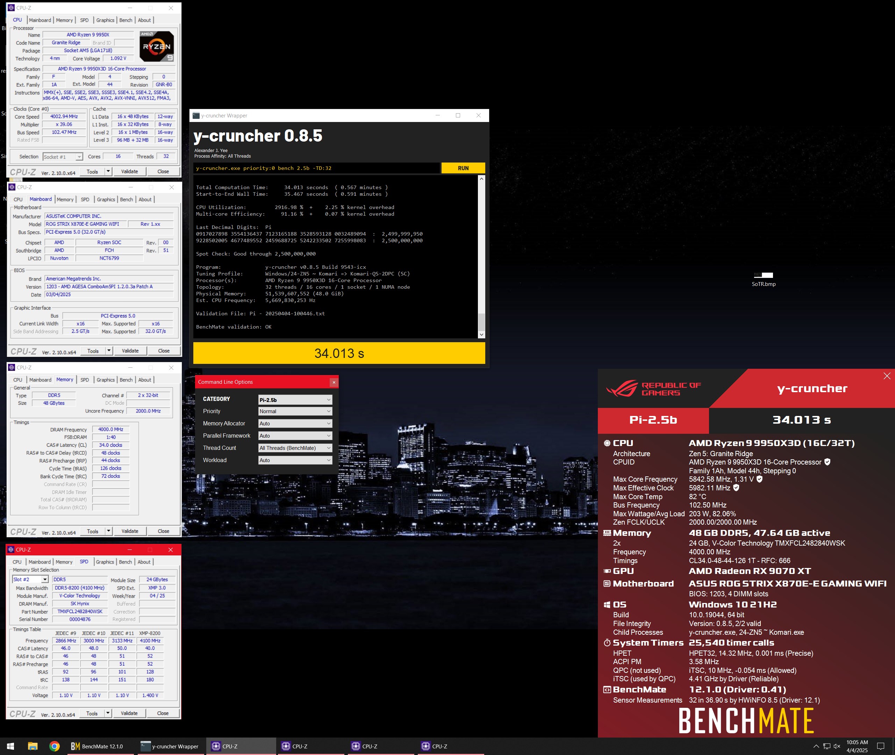Open the Thread Count dropdown

tap(295, 448)
